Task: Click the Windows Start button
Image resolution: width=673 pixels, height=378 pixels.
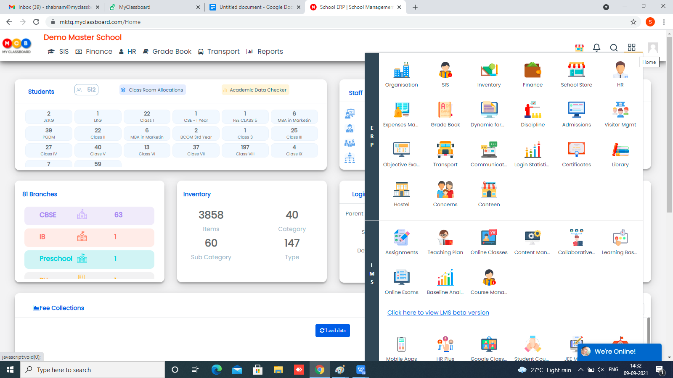Action: [x=10, y=370]
